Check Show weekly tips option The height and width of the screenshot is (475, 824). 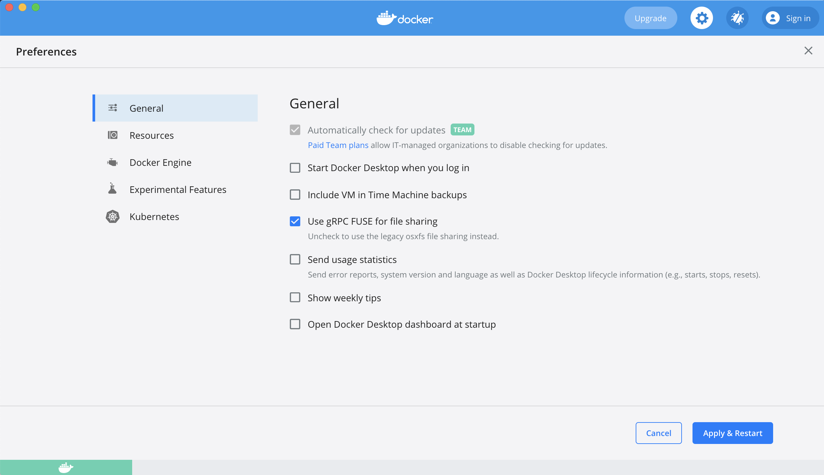click(295, 298)
